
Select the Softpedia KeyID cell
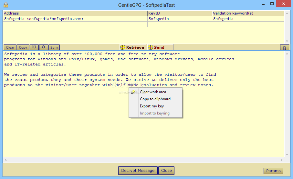[x=180, y=19]
